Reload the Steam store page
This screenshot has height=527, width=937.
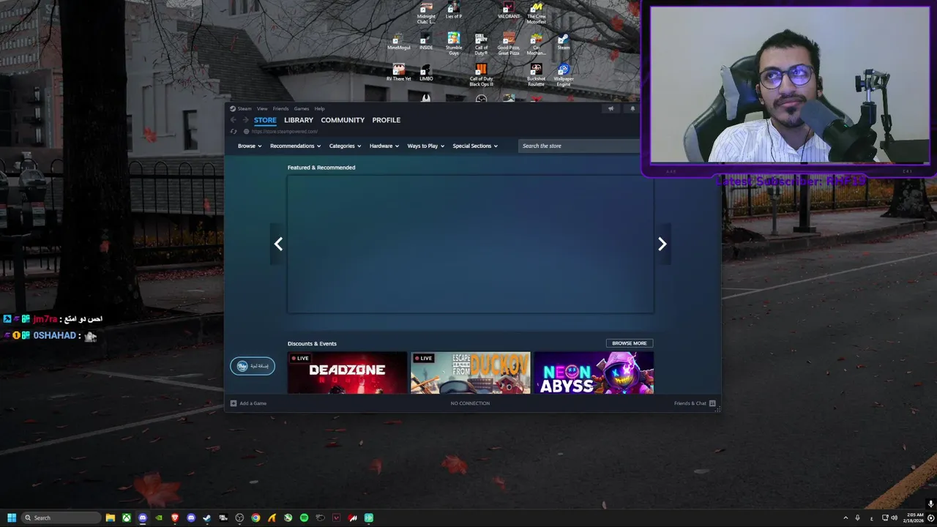[234, 132]
